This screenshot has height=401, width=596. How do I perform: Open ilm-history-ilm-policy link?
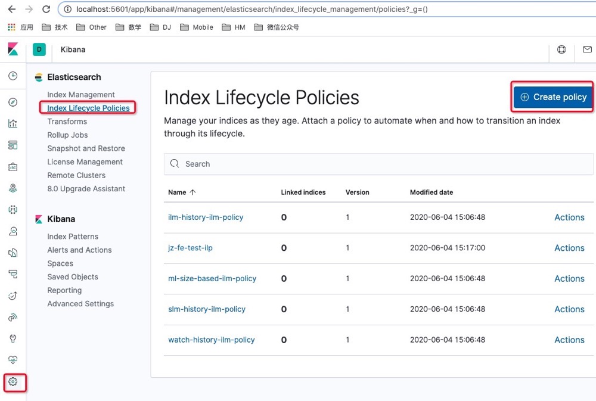point(206,217)
